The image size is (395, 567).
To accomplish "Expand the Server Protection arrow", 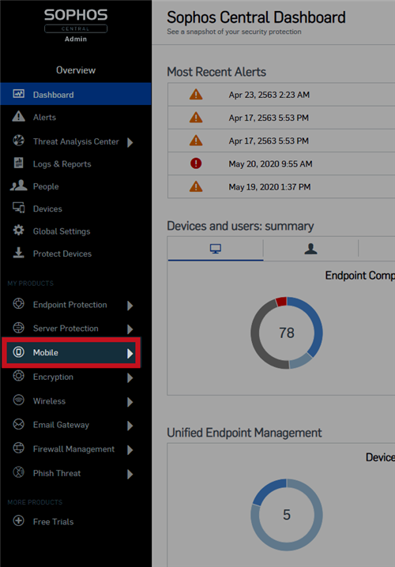I will [x=130, y=329].
